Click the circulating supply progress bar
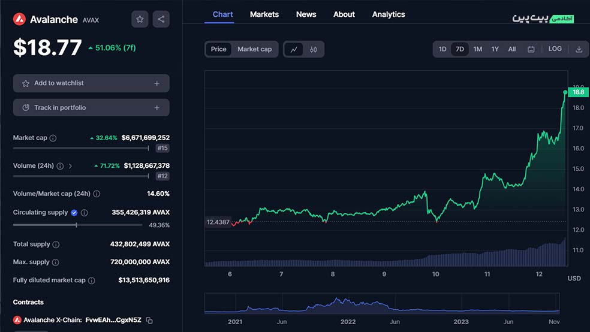 coord(77,225)
